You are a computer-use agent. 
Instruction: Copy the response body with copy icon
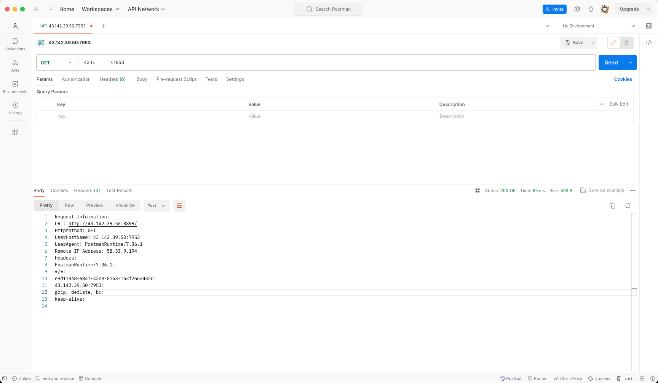[x=612, y=206]
